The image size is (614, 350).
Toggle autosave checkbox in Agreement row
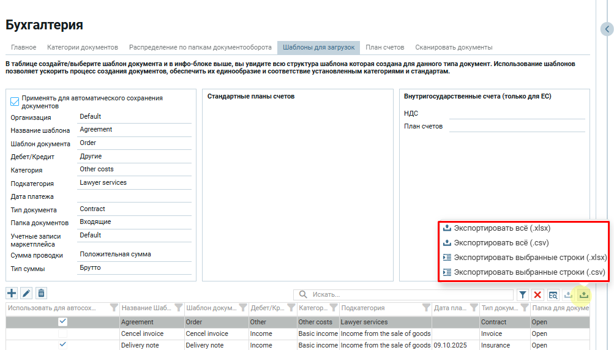click(x=62, y=322)
